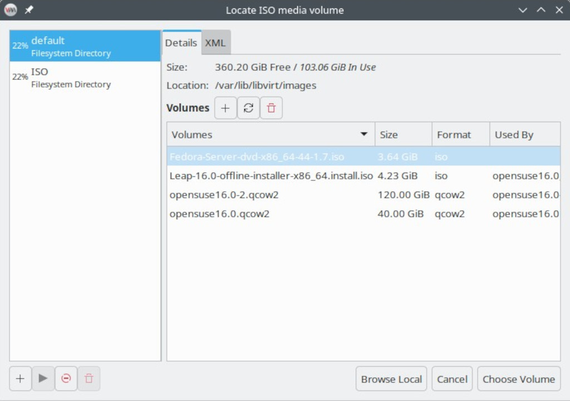Delete the selected volume with trash icon
This screenshot has height=401, width=570.
point(271,108)
